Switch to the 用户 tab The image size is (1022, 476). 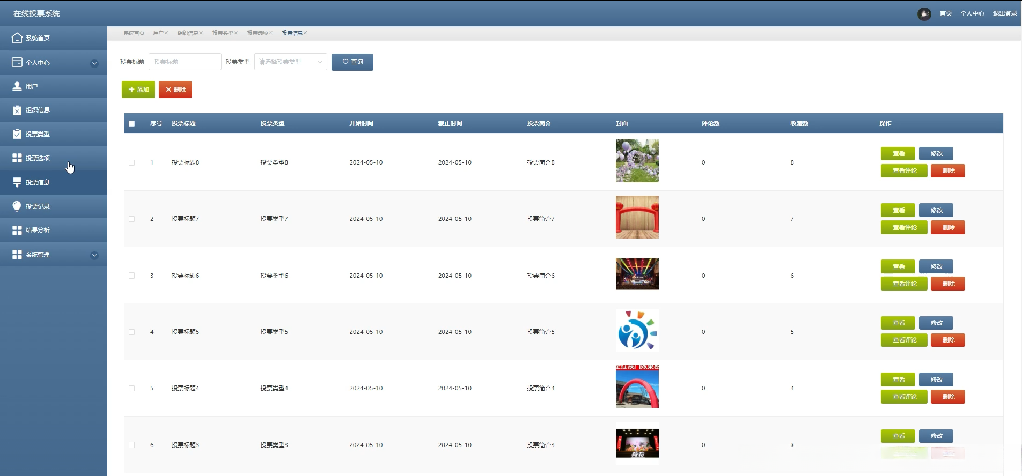click(x=158, y=33)
